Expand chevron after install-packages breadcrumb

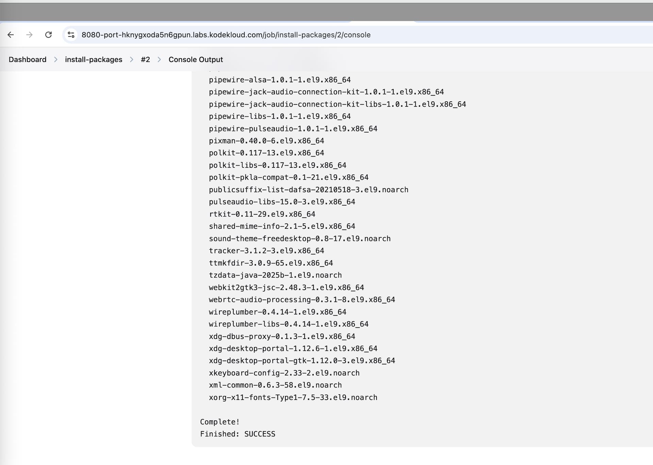132,59
